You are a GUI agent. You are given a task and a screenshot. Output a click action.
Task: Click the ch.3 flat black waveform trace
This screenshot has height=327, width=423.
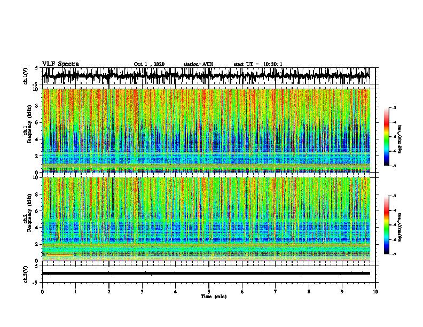point(206,274)
